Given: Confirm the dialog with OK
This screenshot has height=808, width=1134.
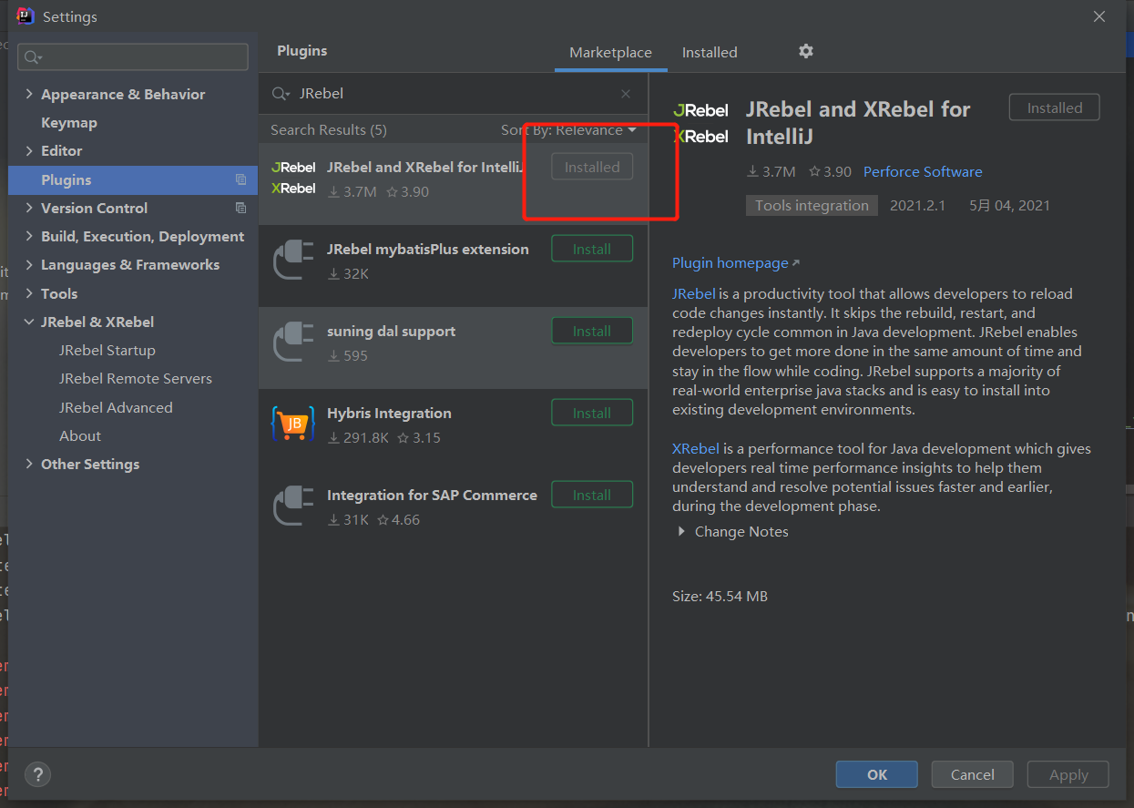Looking at the screenshot, I should [x=877, y=774].
